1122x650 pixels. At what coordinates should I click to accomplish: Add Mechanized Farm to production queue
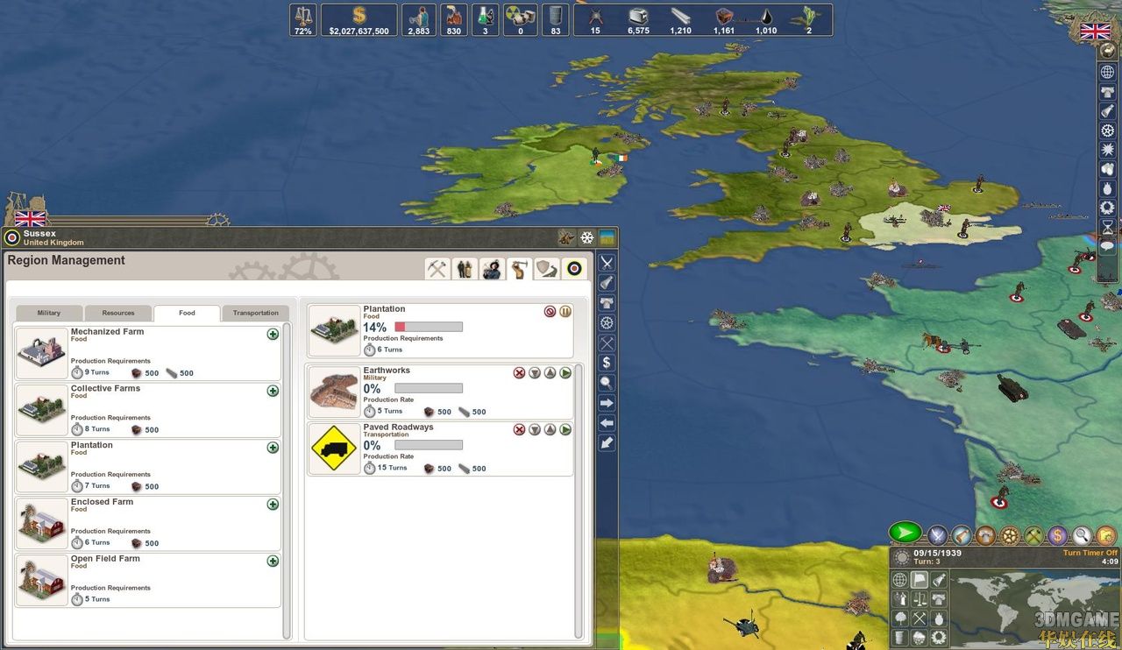[x=273, y=334]
